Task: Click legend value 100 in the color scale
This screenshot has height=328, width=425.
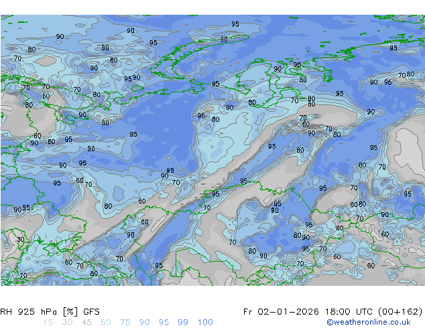Action: point(205,323)
